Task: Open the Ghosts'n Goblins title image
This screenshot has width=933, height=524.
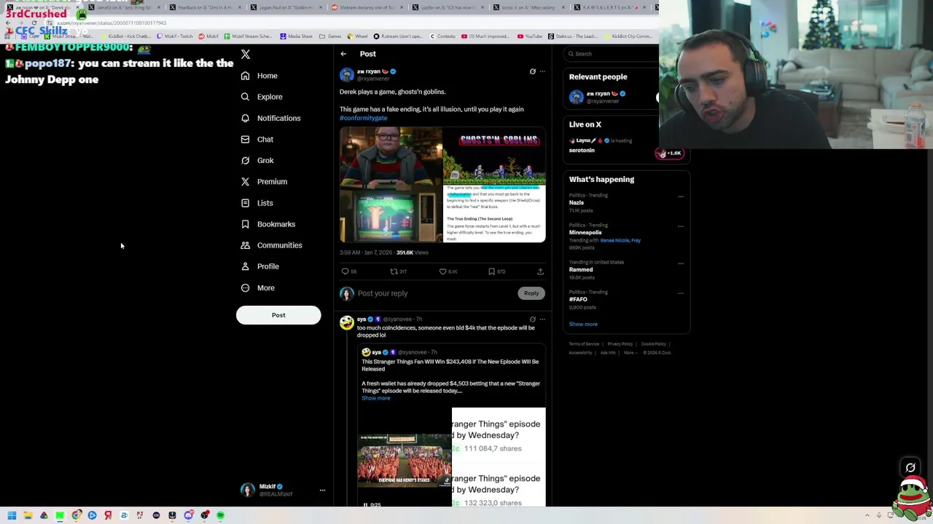Action: coord(494,156)
